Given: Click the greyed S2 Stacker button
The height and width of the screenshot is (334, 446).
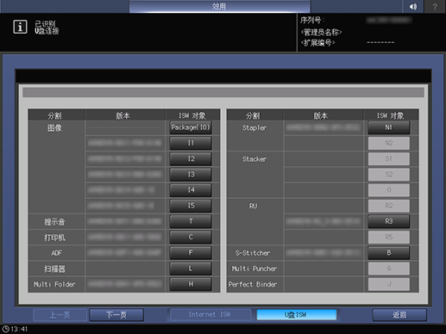Looking at the screenshot, I should (389, 174).
